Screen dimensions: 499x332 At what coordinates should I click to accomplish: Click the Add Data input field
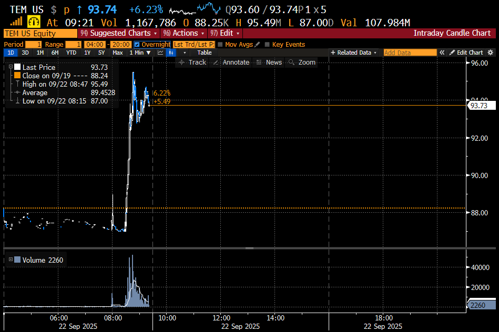coord(410,53)
